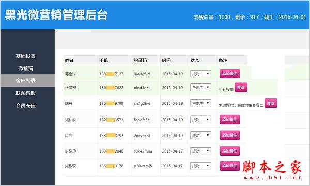The image size is (310, 186).
Task: Click verification code 2ncvgcht
Action: click(x=142, y=136)
